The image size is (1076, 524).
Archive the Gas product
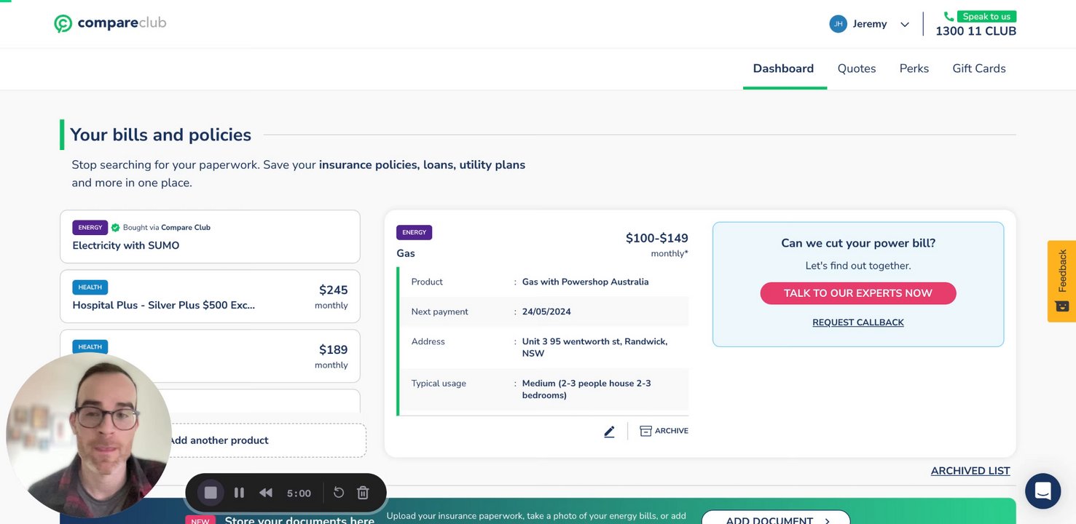coord(664,431)
